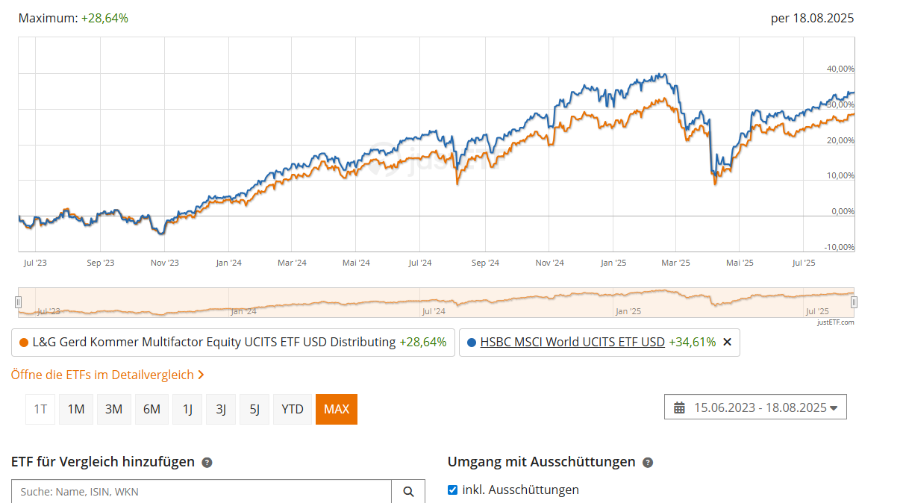Focus the Suche: Name, ISIN, WKN field
The height and width of the screenshot is (503, 903).
pyautogui.click(x=201, y=492)
